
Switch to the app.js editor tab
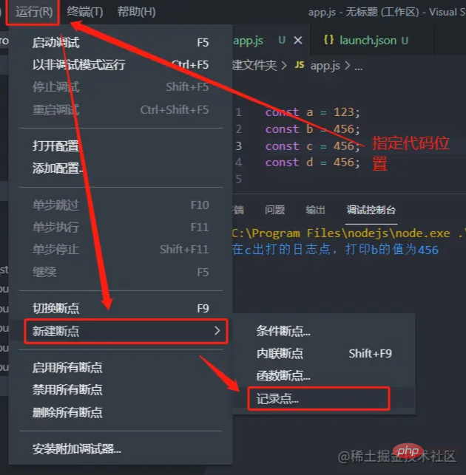pos(248,41)
